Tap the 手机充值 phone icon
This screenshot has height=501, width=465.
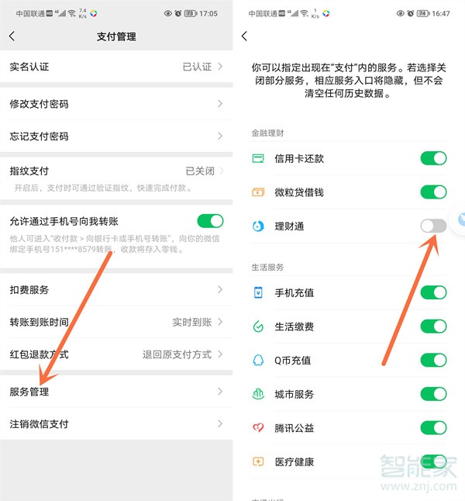point(258,292)
